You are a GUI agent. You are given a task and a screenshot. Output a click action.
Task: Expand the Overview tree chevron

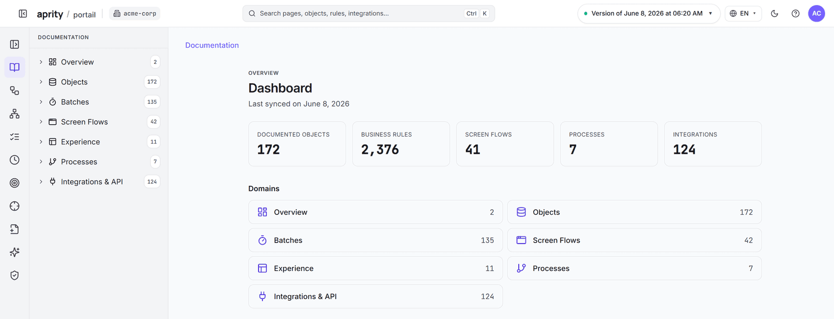pos(41,62)
